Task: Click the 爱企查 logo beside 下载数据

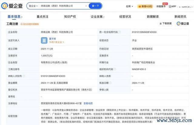Action: pyautogui.click(x=183, y=24)
